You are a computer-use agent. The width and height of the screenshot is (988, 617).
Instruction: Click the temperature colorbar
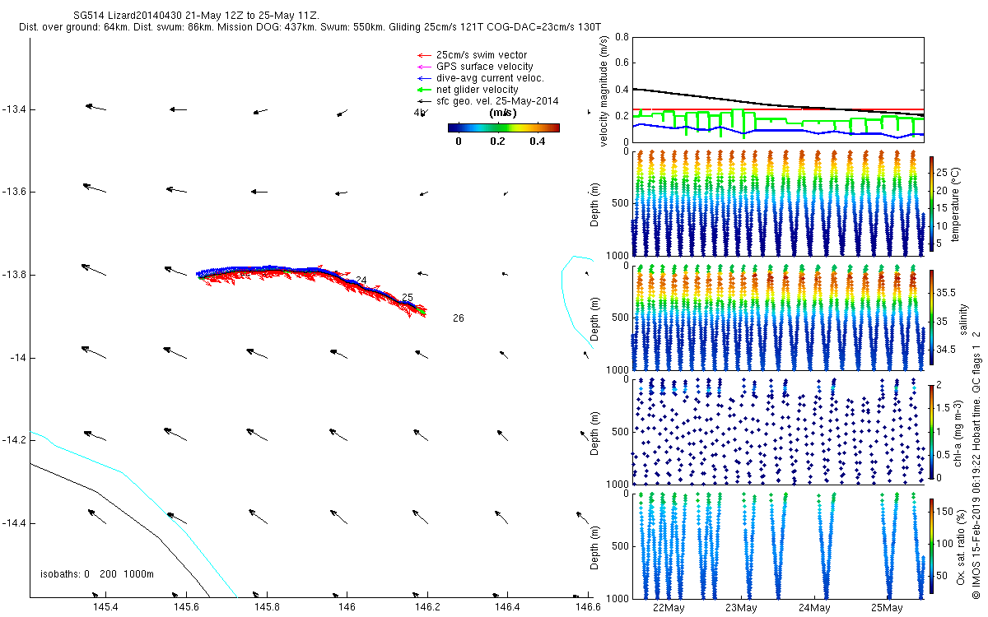pyautogui.click(x=931, y=203)
